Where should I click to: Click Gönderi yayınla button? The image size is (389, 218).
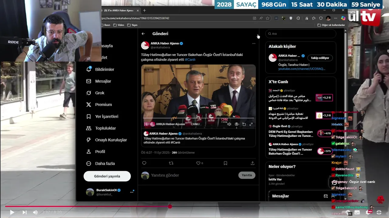pos(107,176)
